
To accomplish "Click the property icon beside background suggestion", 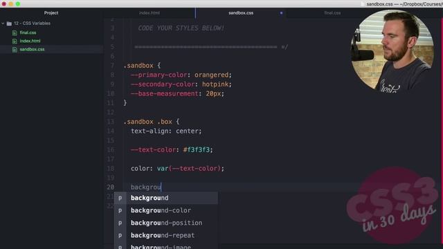I will 120,199.
